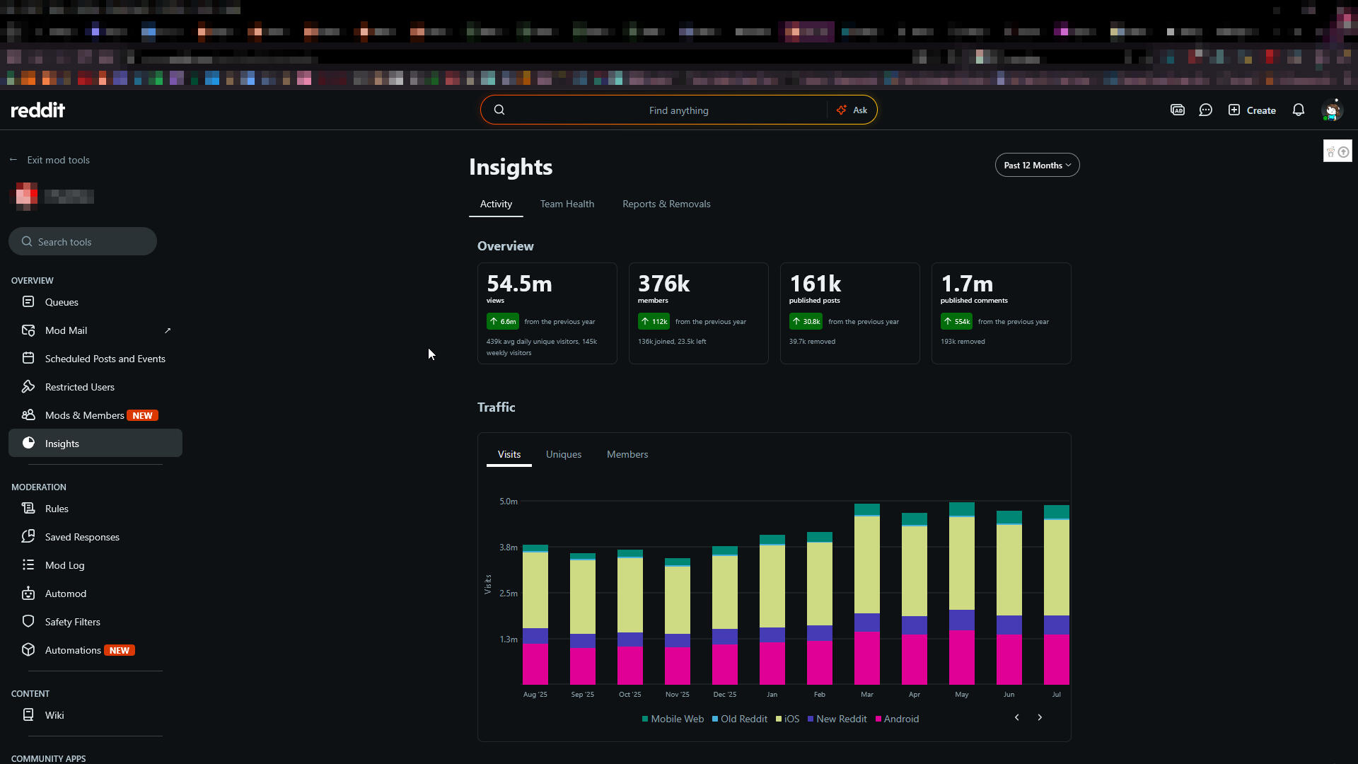This screenshot has width=1358, height=764.
Task: Click the Automod robot icon
Action: click(28, 594)
